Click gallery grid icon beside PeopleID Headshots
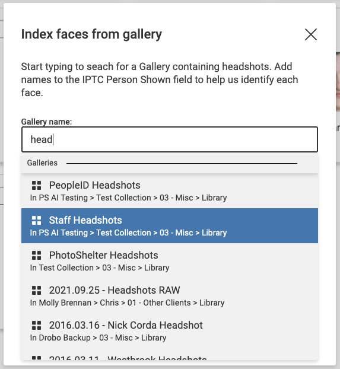The height and width of the screenshot is (369, 340). tap(37, 186)
